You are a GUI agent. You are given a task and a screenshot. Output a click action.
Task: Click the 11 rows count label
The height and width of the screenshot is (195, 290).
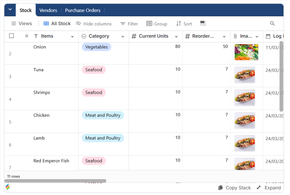[x=13, y=176]
